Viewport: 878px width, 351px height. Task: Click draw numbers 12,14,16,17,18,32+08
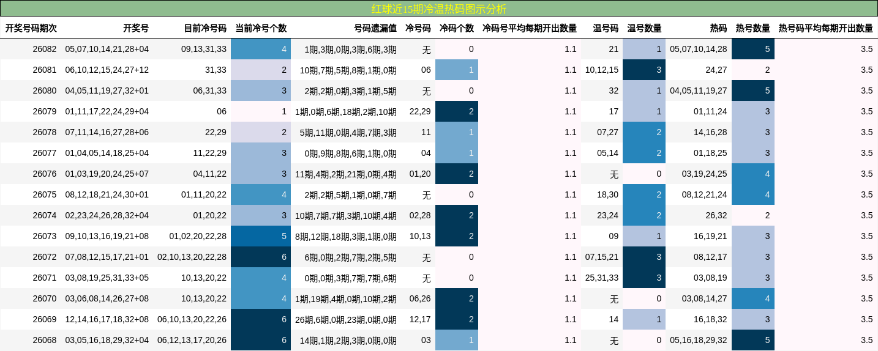point(107,319)
